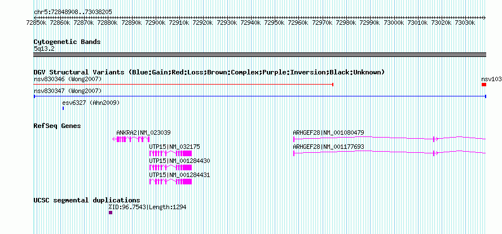Click the UTP15|NM_032175 transcript label
Viewport: 502px width, 234px height.
coord(174,147)
